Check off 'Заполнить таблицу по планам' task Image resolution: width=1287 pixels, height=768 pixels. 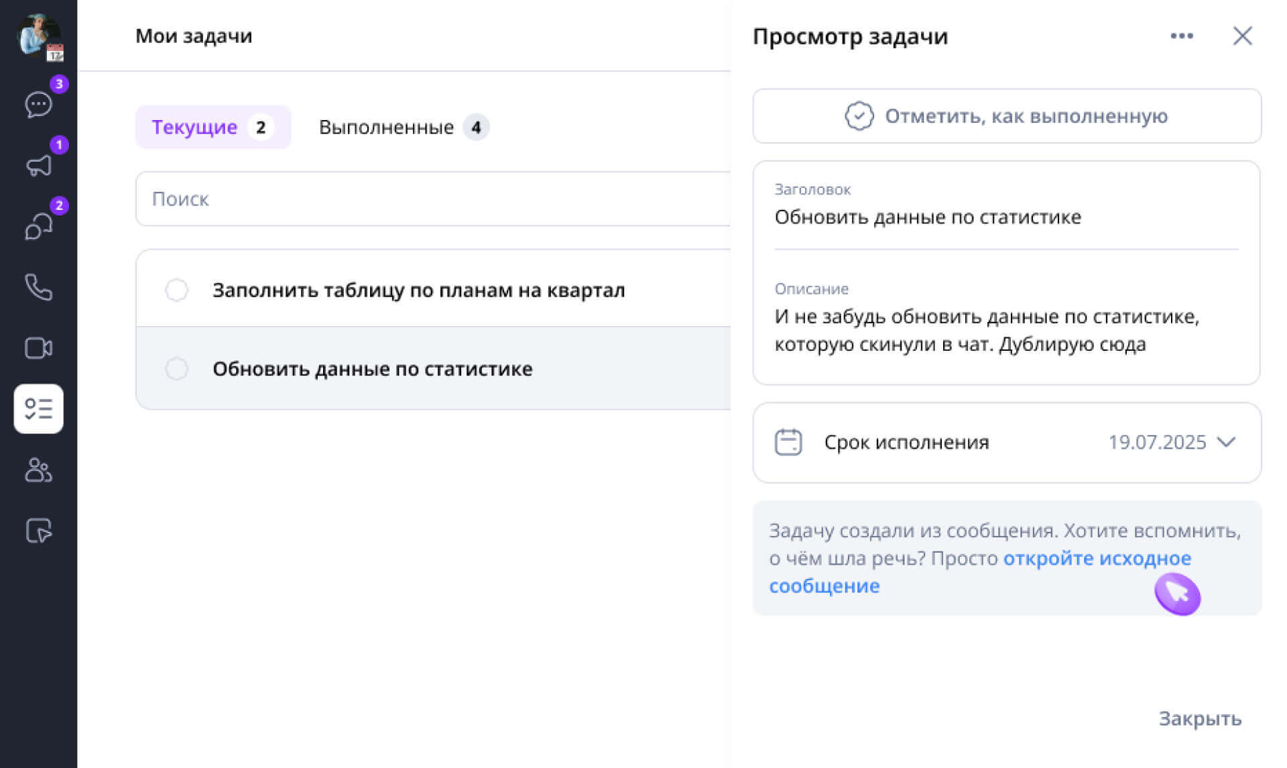(177, 290)
